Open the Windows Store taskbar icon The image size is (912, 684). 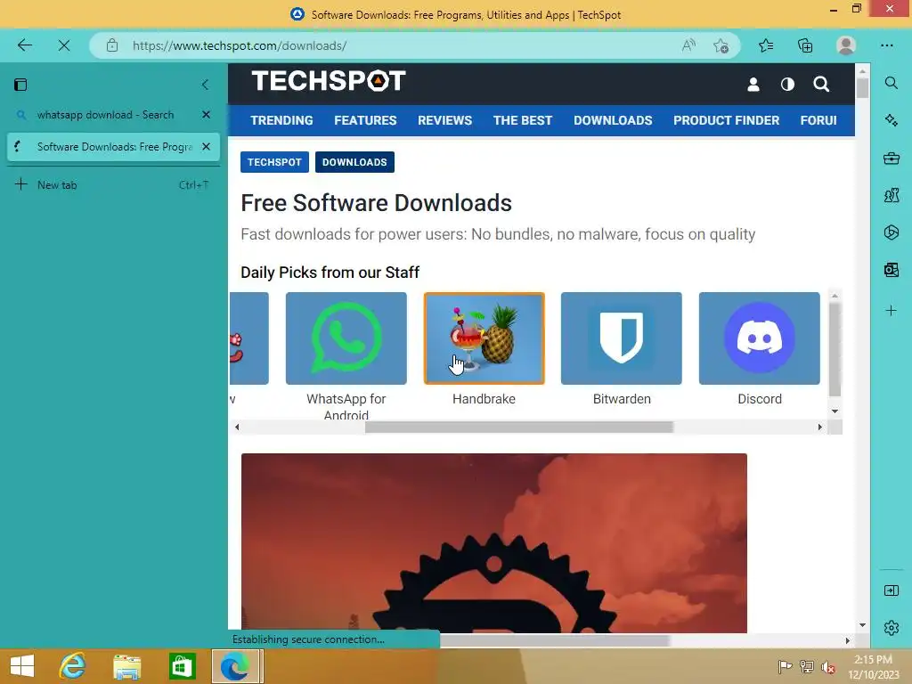coord(182,666)
